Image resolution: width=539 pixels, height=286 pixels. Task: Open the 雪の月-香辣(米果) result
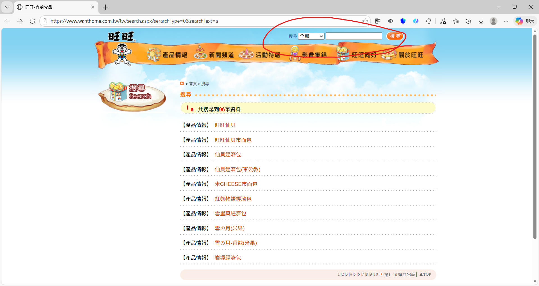[236, 243]
